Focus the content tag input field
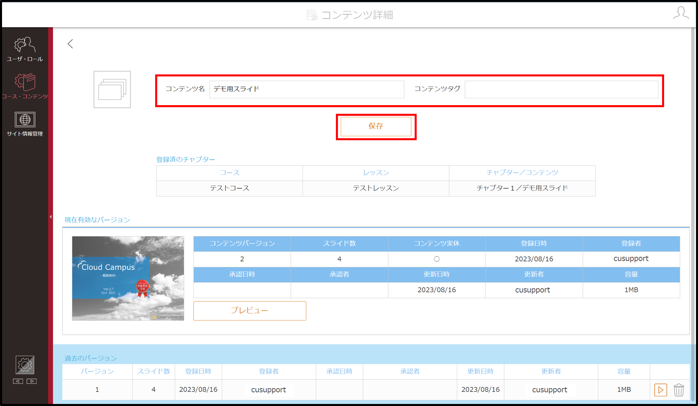This screenshot has width=698, height=406. tap(561, 89)
